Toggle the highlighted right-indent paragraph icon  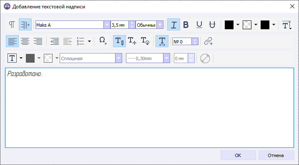tap(25, 25)
